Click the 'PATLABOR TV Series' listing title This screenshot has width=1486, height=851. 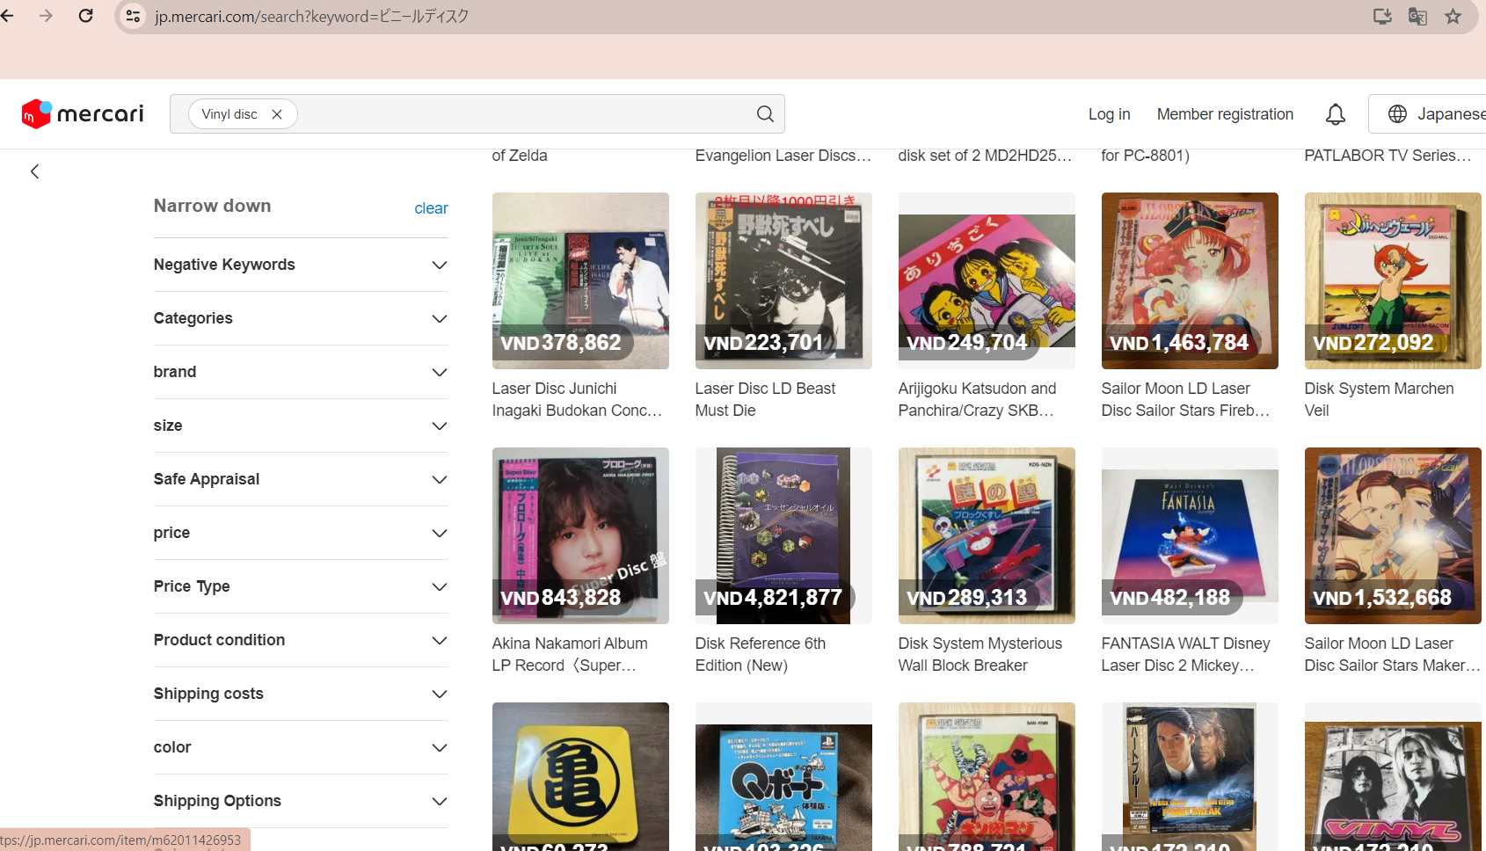click(1388, 156)
